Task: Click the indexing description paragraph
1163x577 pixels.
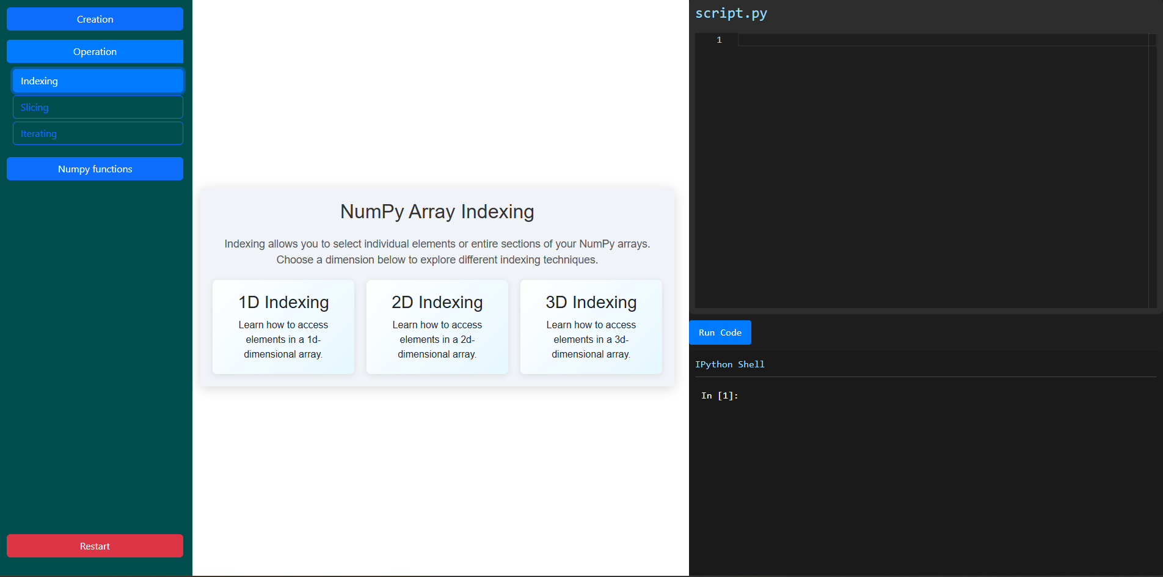Action: [x=437, y=252]
